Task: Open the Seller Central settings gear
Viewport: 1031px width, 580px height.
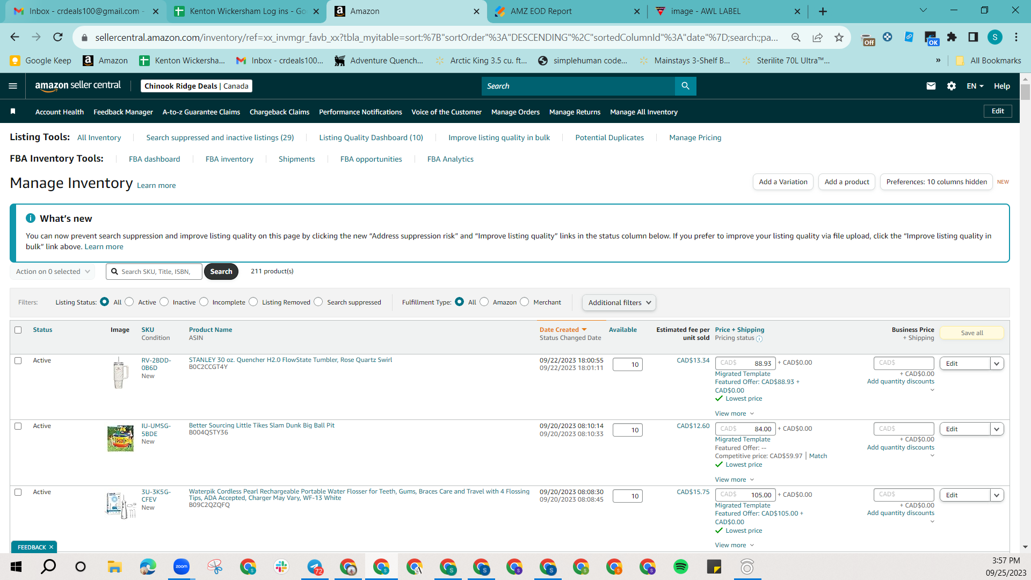Action: click(952, 86)
